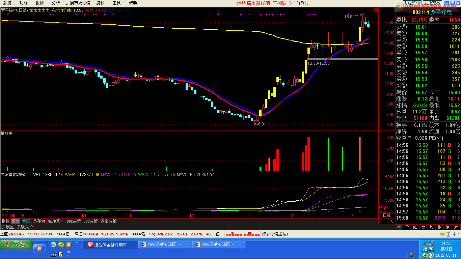Viewport: 461px width, 259px height.
Task: Open the 系统 menu
Action: 7,3
